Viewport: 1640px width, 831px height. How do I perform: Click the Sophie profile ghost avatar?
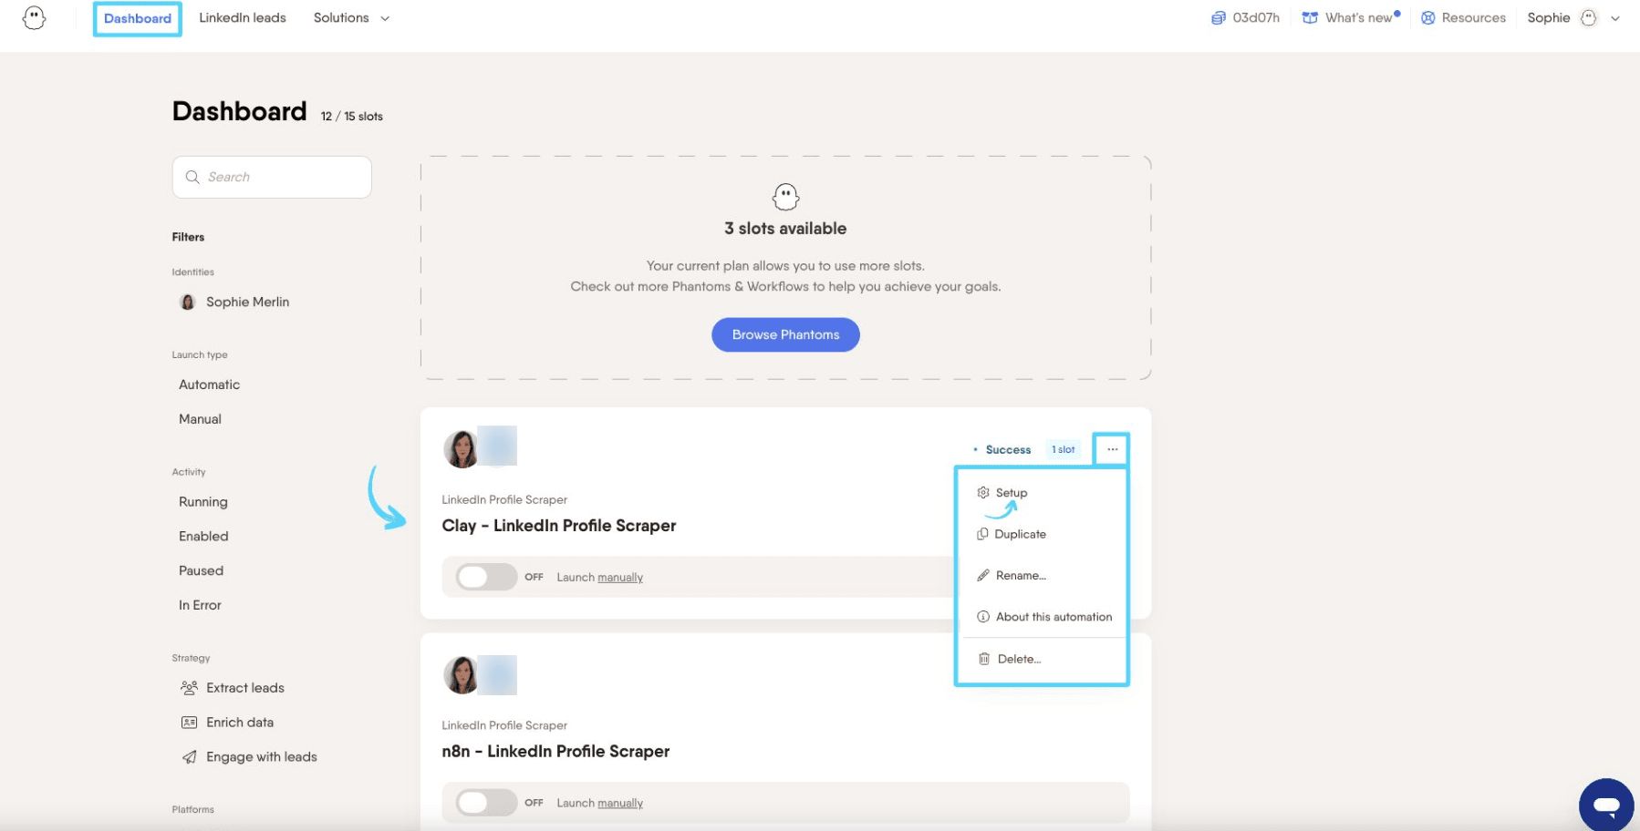pyautogui.click(x=1589, y=18)
